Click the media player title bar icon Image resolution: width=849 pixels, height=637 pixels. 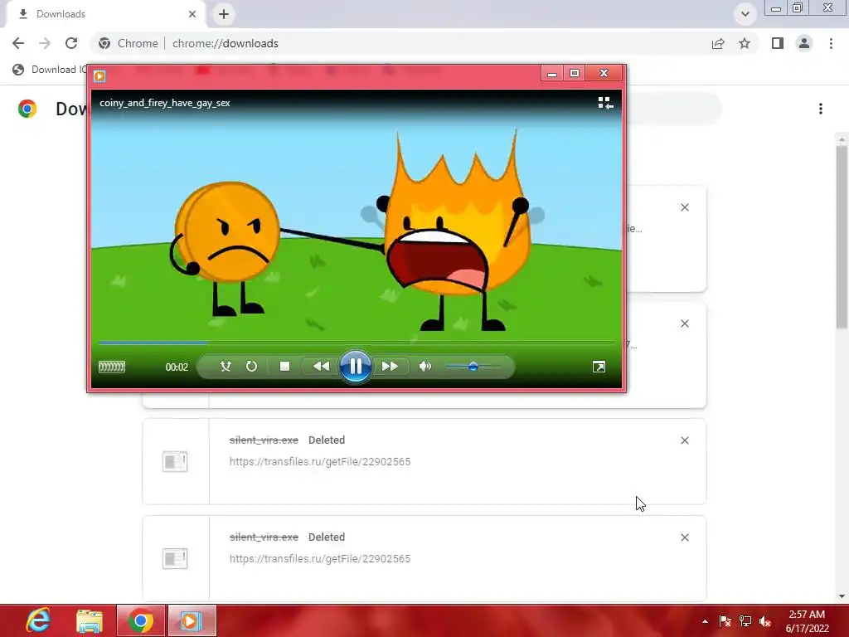click(99, 75)
